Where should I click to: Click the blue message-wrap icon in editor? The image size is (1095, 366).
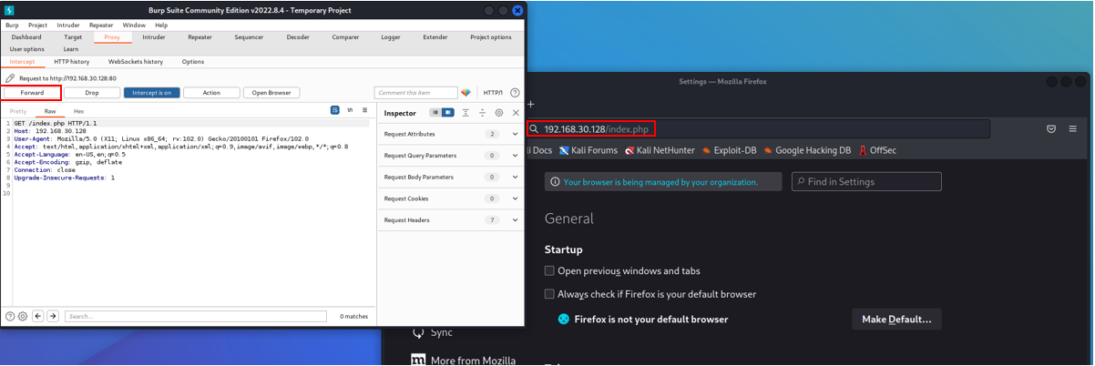click(335, 110)
